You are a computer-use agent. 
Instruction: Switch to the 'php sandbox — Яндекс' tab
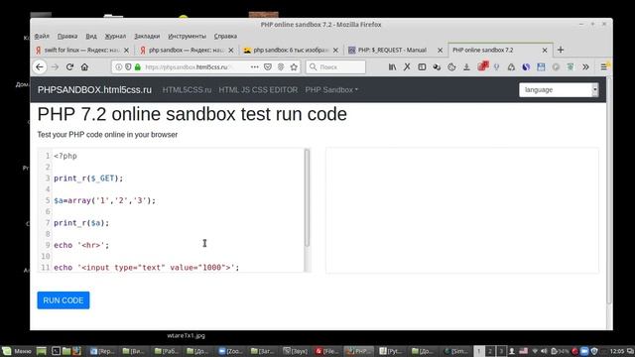click(188, 51)
